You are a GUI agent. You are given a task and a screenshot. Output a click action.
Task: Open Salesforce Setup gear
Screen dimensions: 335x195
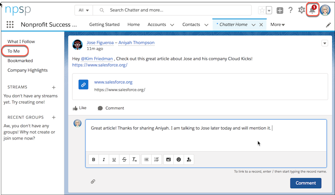(x=301, y=10)
